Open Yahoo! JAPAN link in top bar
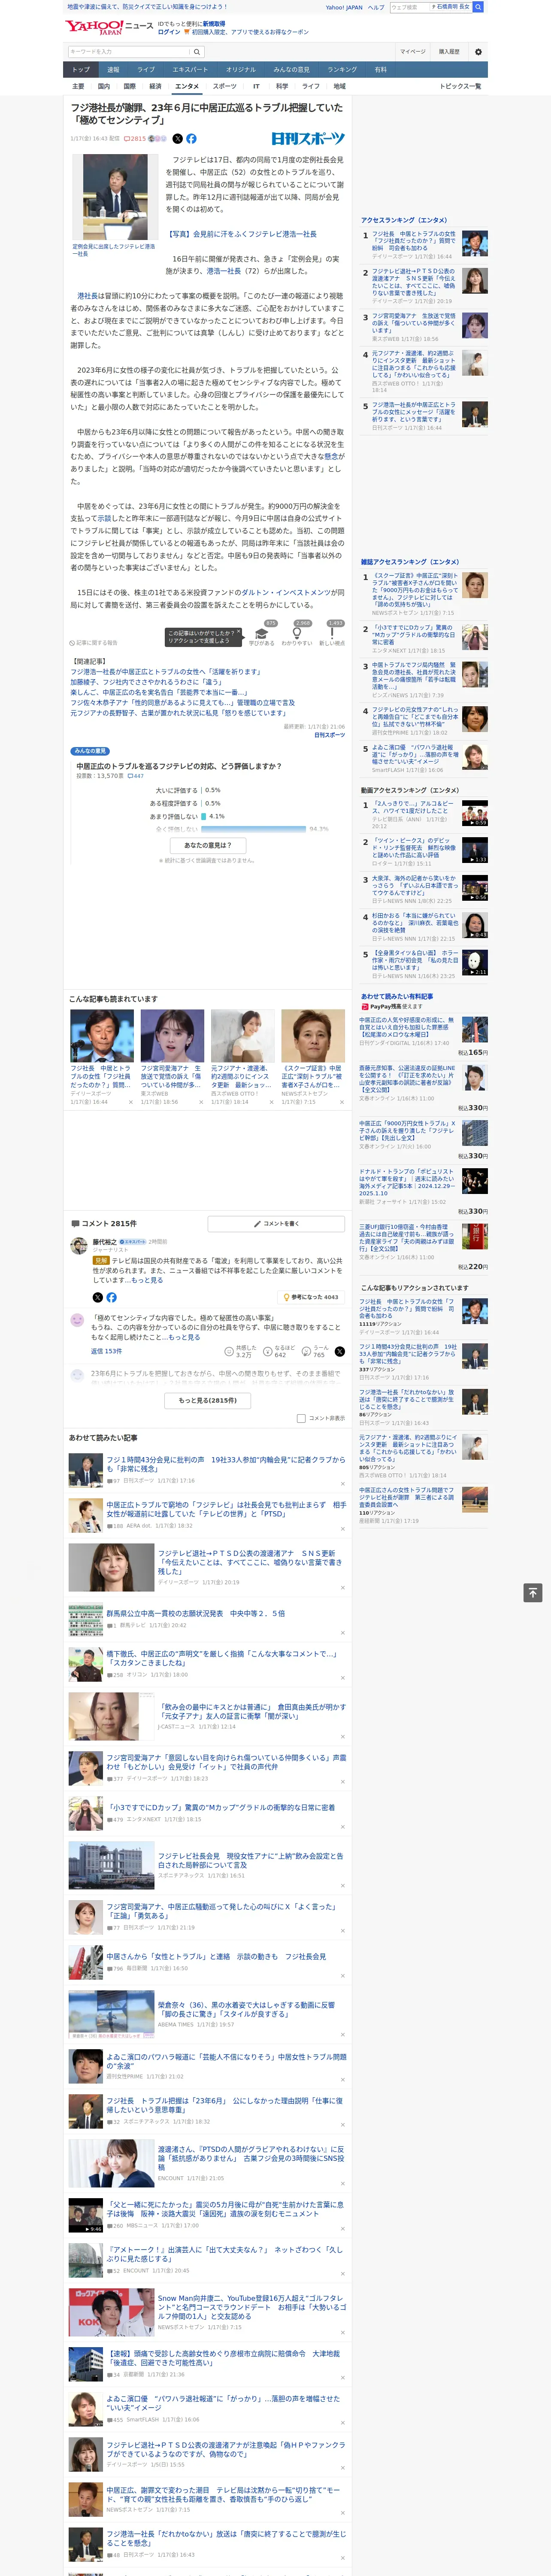Screen dimensions: 551x2576 (x=344, y=7)
